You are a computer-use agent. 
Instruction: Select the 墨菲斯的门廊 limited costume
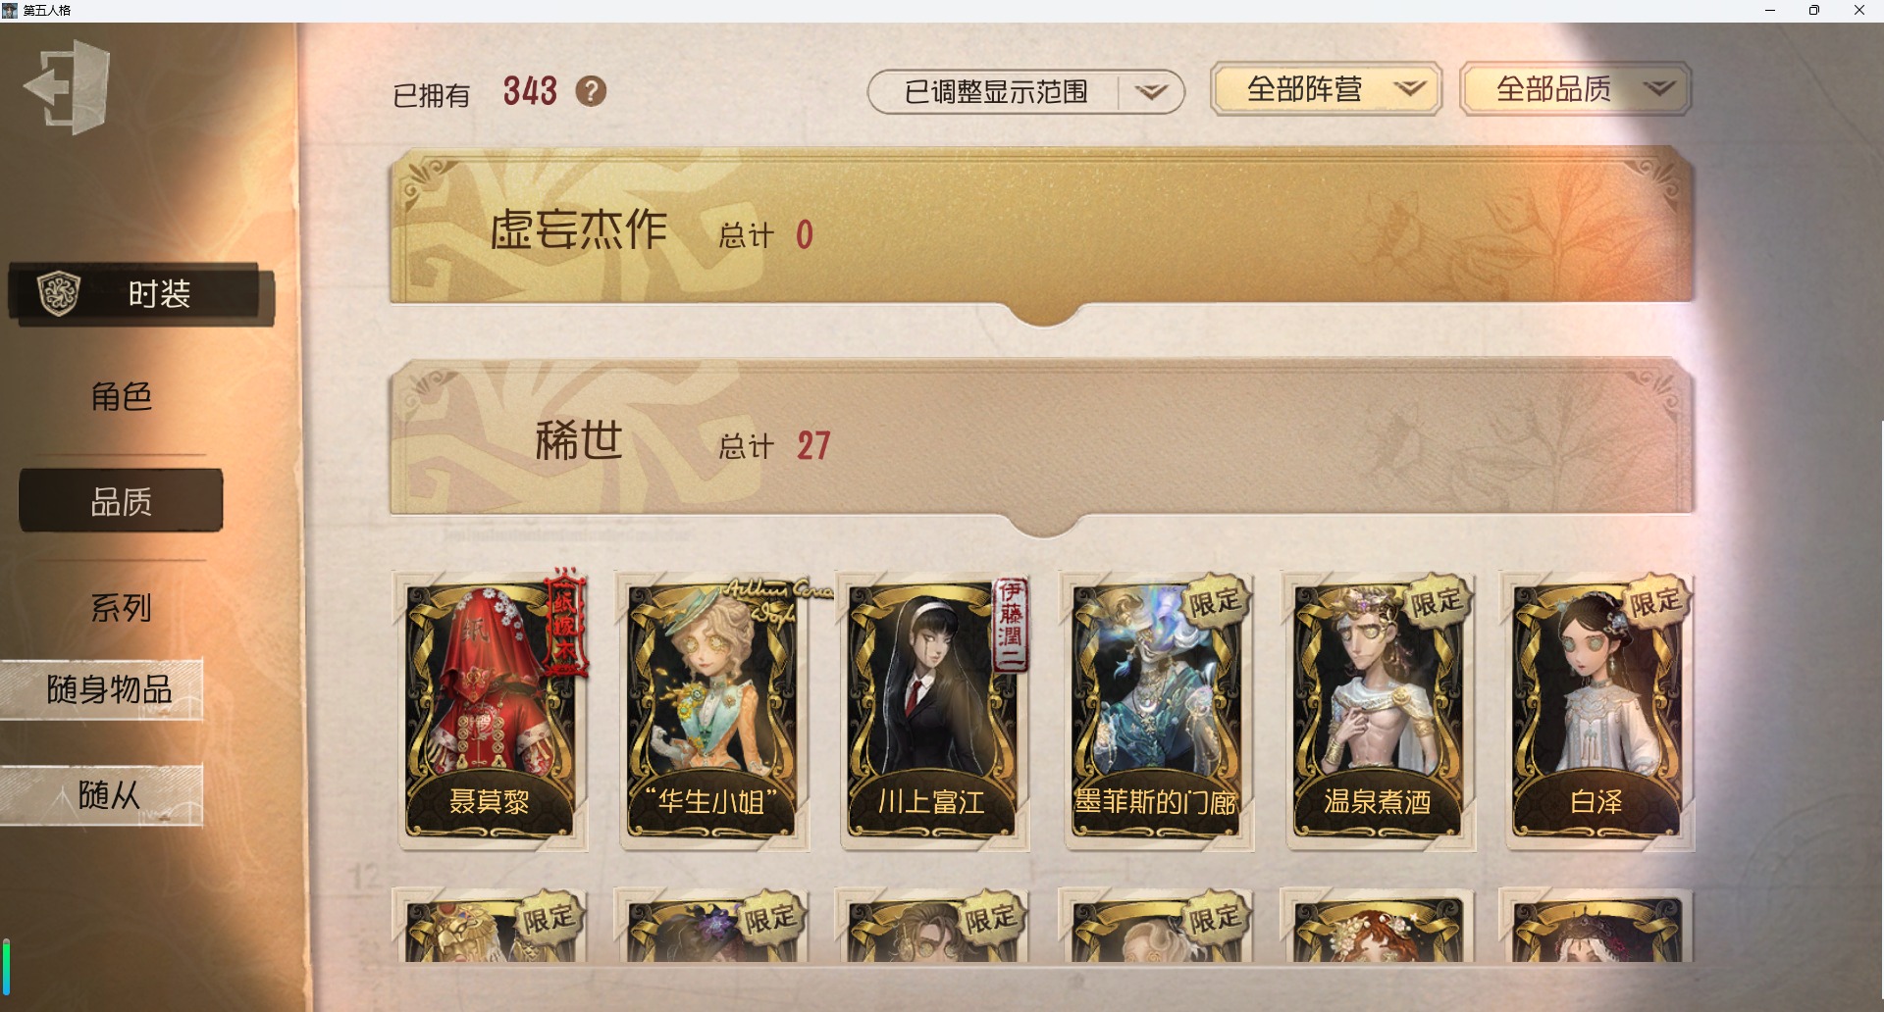click(x=1156, y=710)
